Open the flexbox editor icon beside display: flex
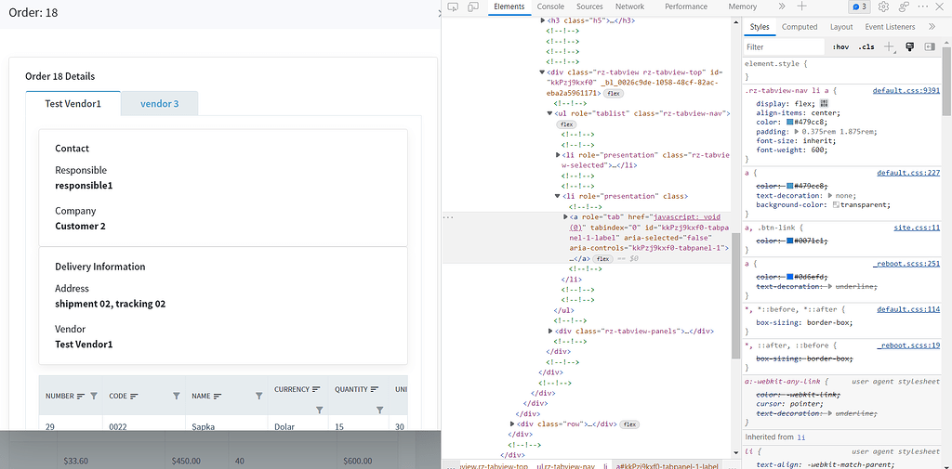 coord(824,103)
